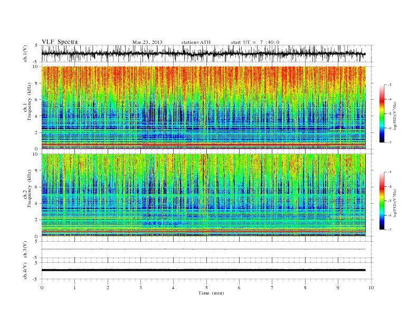This screenshot has width=418, height=323.
Task: Click the '-7' label on ch.2 colorbar
Action: coord(389,230)
